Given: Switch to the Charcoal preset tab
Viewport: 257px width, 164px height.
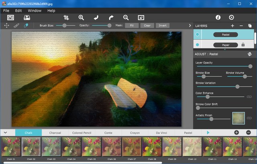Looking at the screenshot, I should point(55,132).
